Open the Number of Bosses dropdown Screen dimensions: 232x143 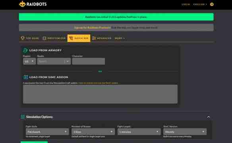pos(93,132)
